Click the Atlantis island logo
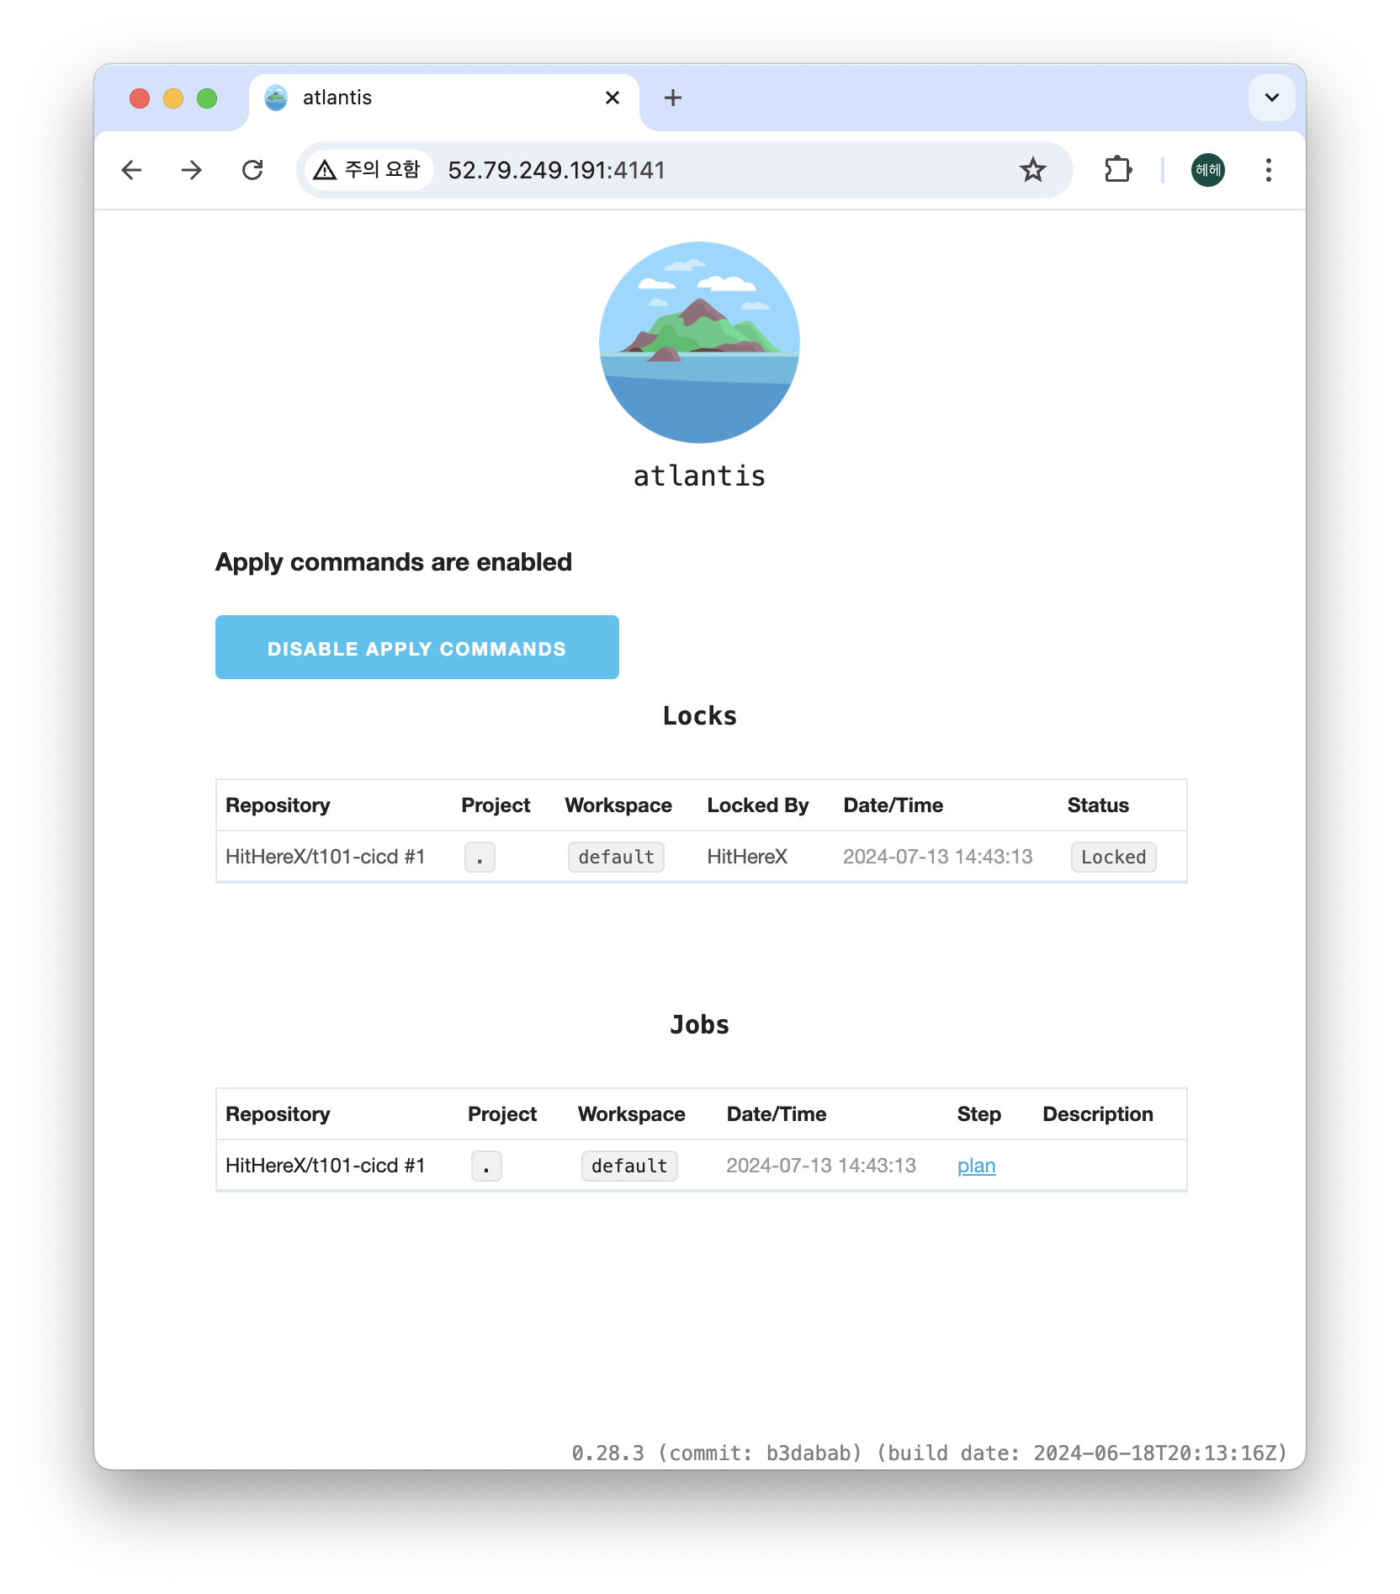Image resolution: width=1400 pixels, height=1594 pixels. pos(699,343)
